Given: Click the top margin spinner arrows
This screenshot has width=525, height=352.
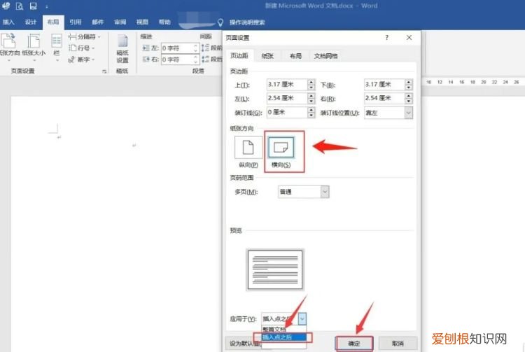Looking at the screenshot, I should [x=311, y=84].
